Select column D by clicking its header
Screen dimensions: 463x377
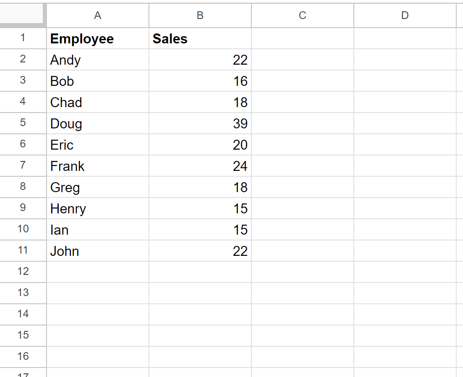405,15
